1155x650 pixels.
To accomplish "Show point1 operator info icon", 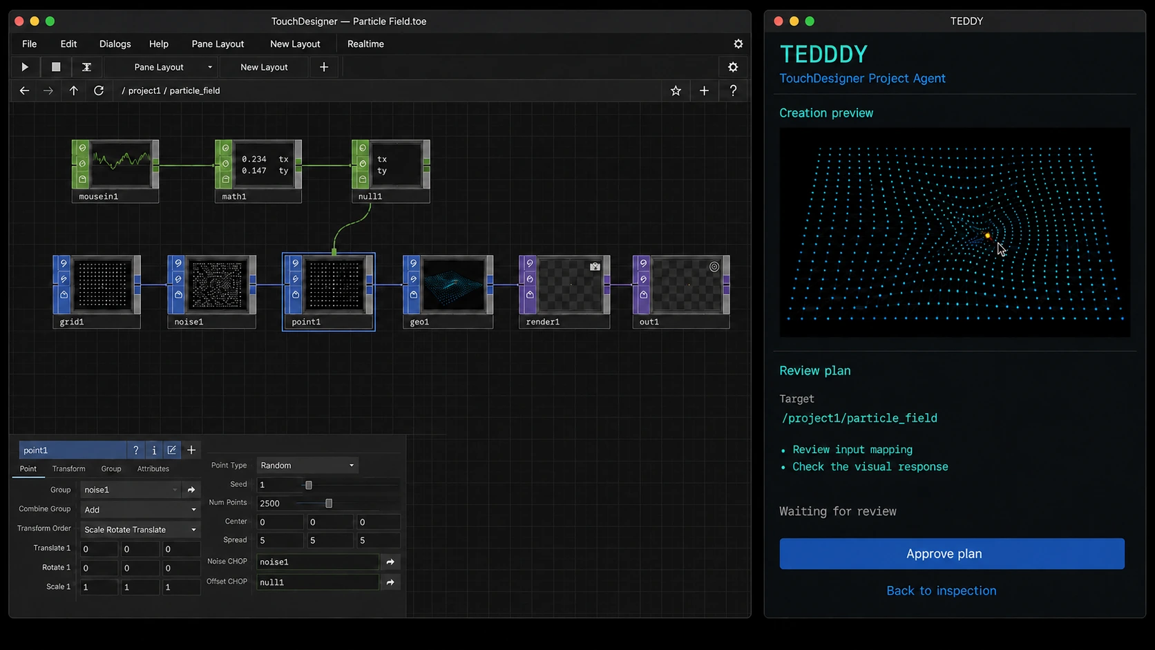I will click(x=154, y=450).
